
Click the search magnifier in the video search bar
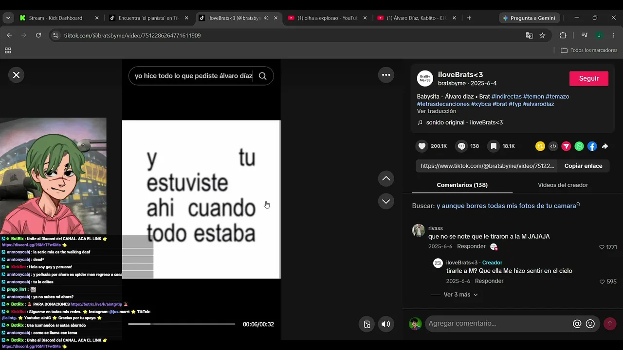tap(263, 76)
